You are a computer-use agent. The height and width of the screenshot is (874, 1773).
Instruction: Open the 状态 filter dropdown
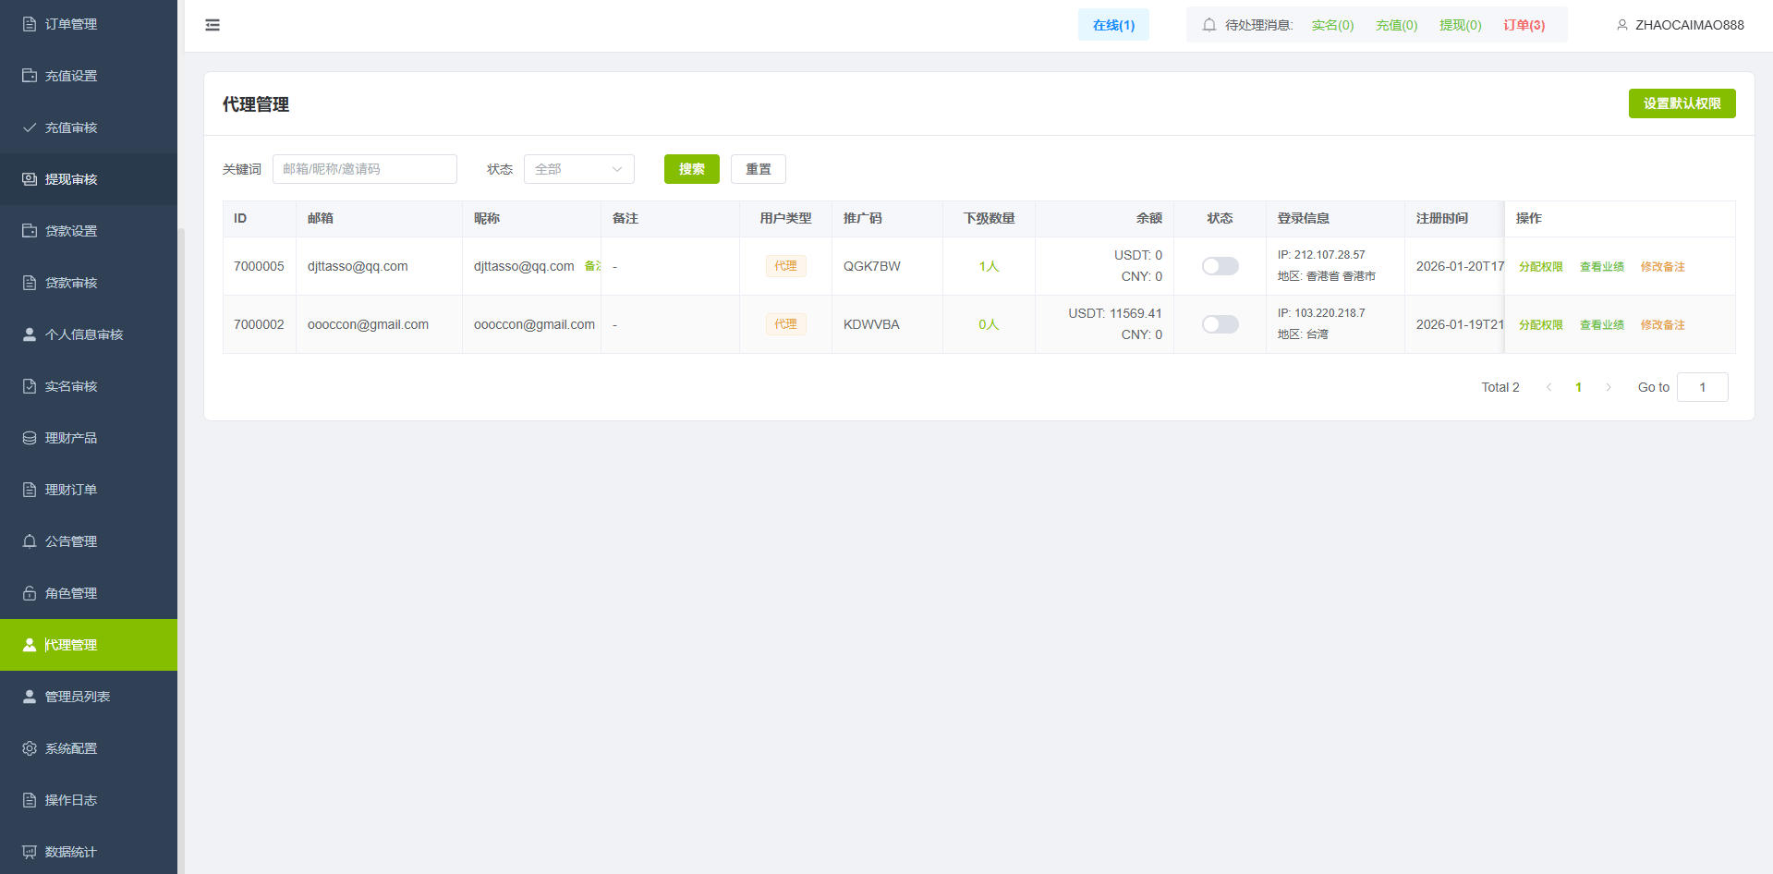pos(578,169)
